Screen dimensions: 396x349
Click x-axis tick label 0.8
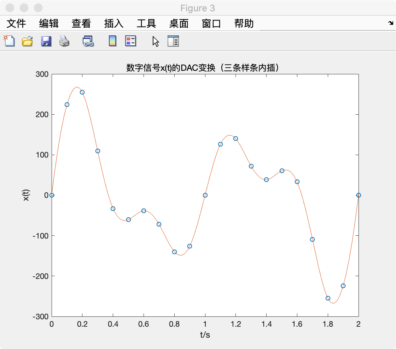[174, 324]
